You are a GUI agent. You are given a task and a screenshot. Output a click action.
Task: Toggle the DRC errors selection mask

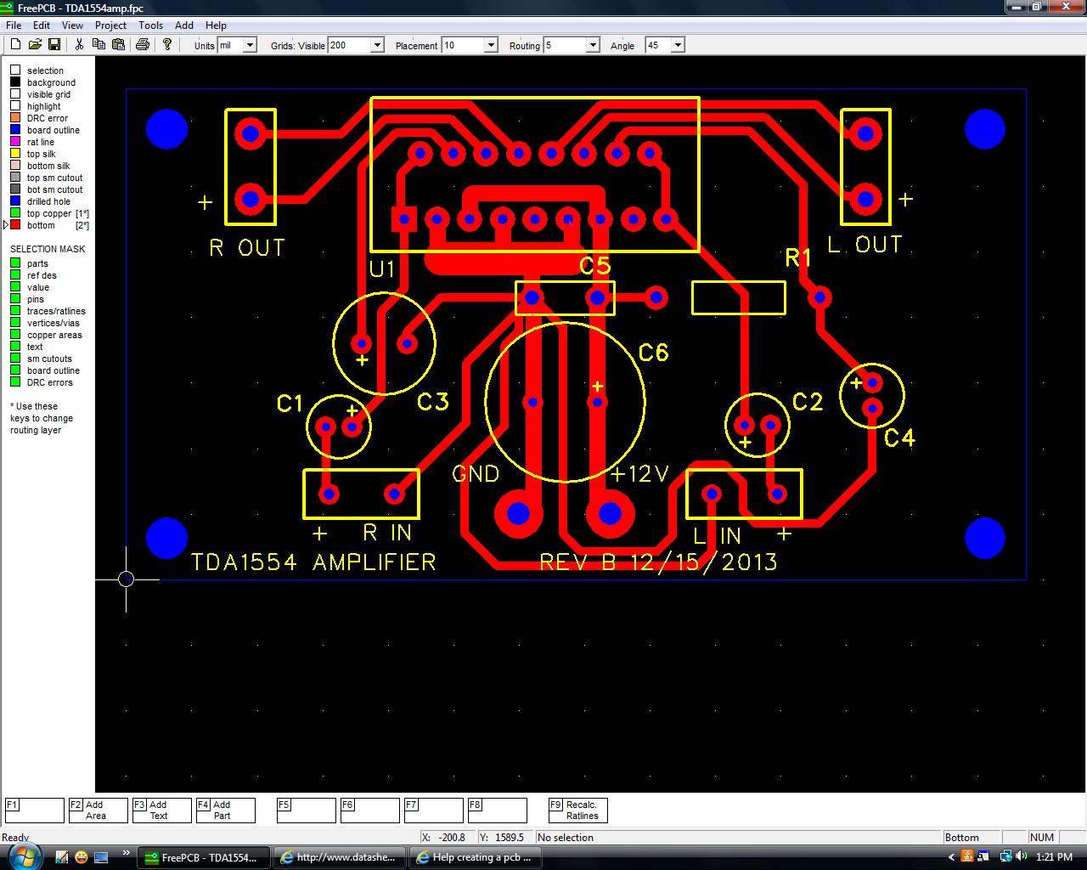[15, 382]
